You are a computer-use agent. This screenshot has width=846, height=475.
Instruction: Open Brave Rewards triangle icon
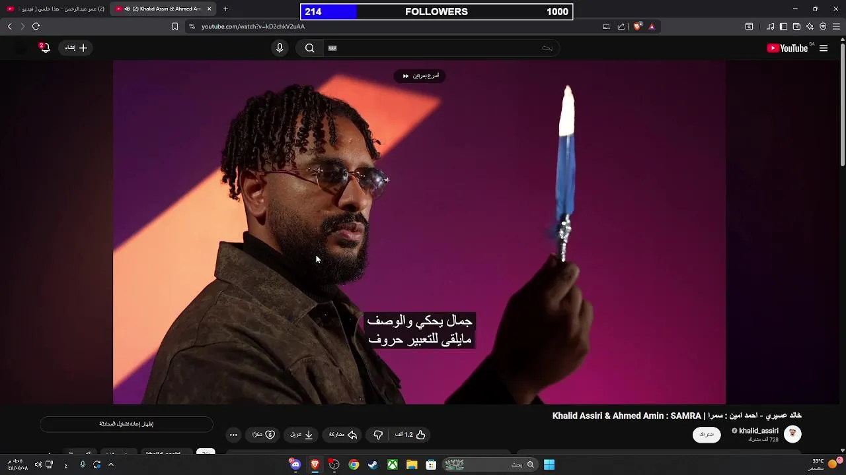point(652,26)
